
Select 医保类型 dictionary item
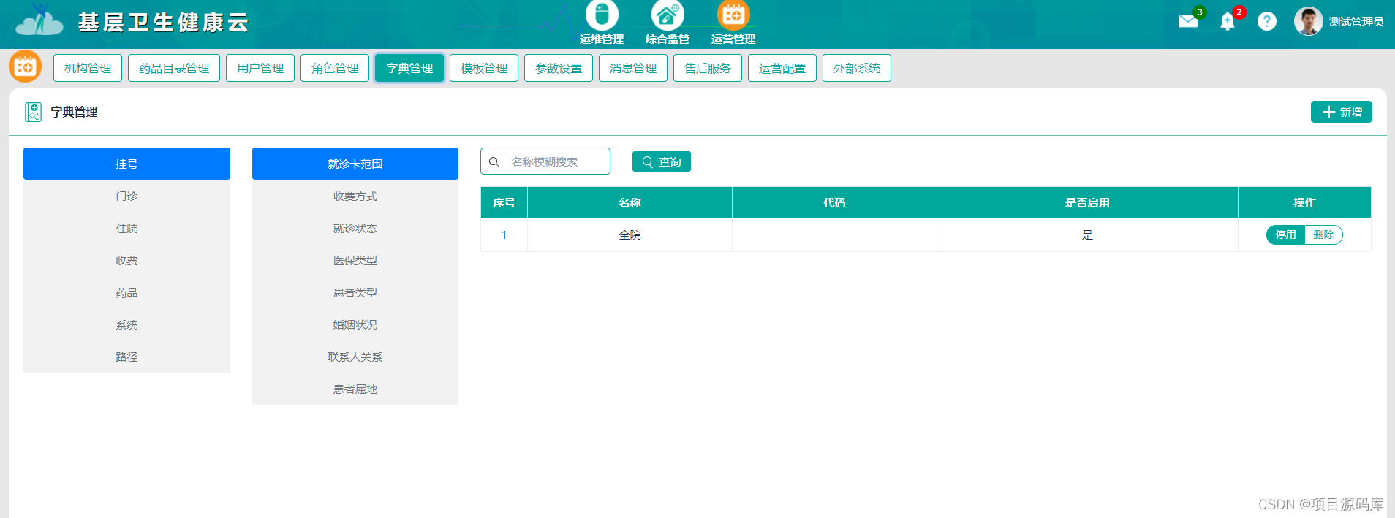pos(355,260)
